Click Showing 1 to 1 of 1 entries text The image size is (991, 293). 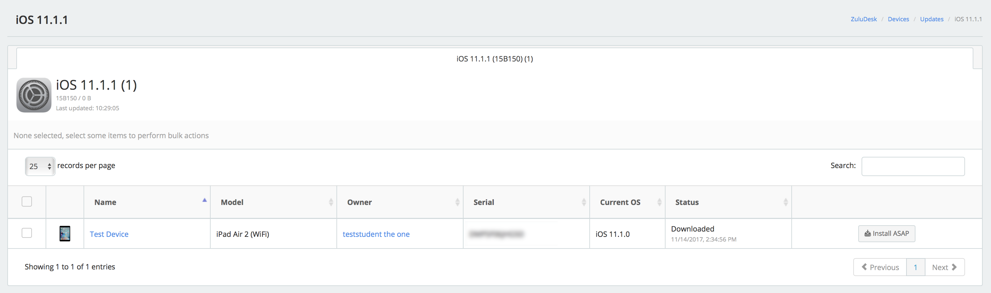tap(70, 267)
